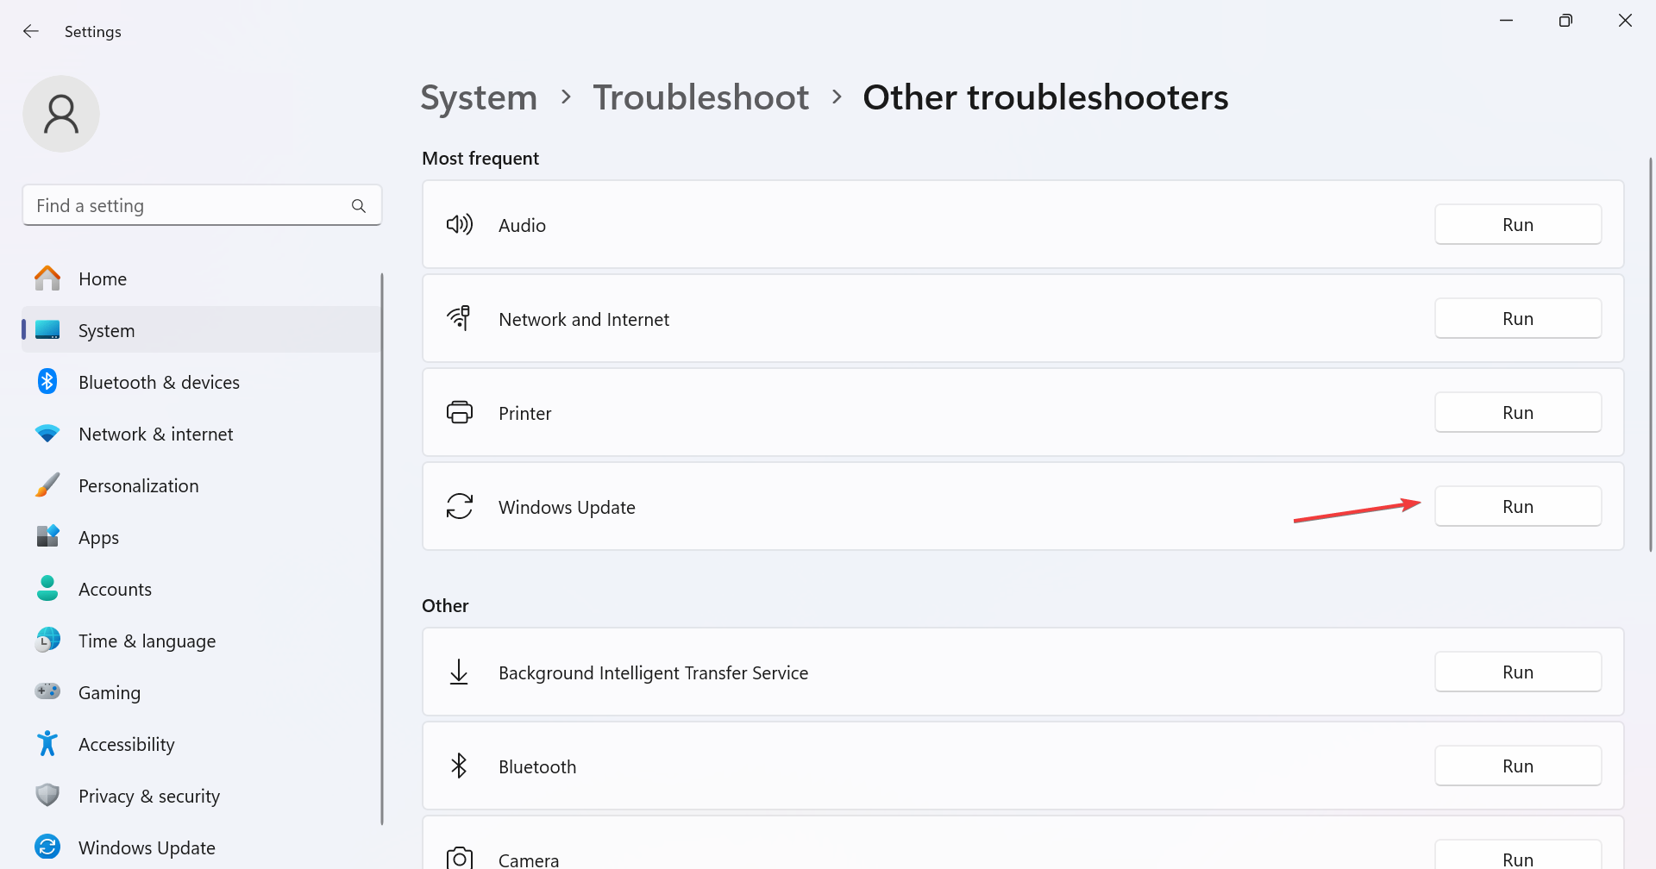
Task: Click the back arrow icon
Action: 31,32
